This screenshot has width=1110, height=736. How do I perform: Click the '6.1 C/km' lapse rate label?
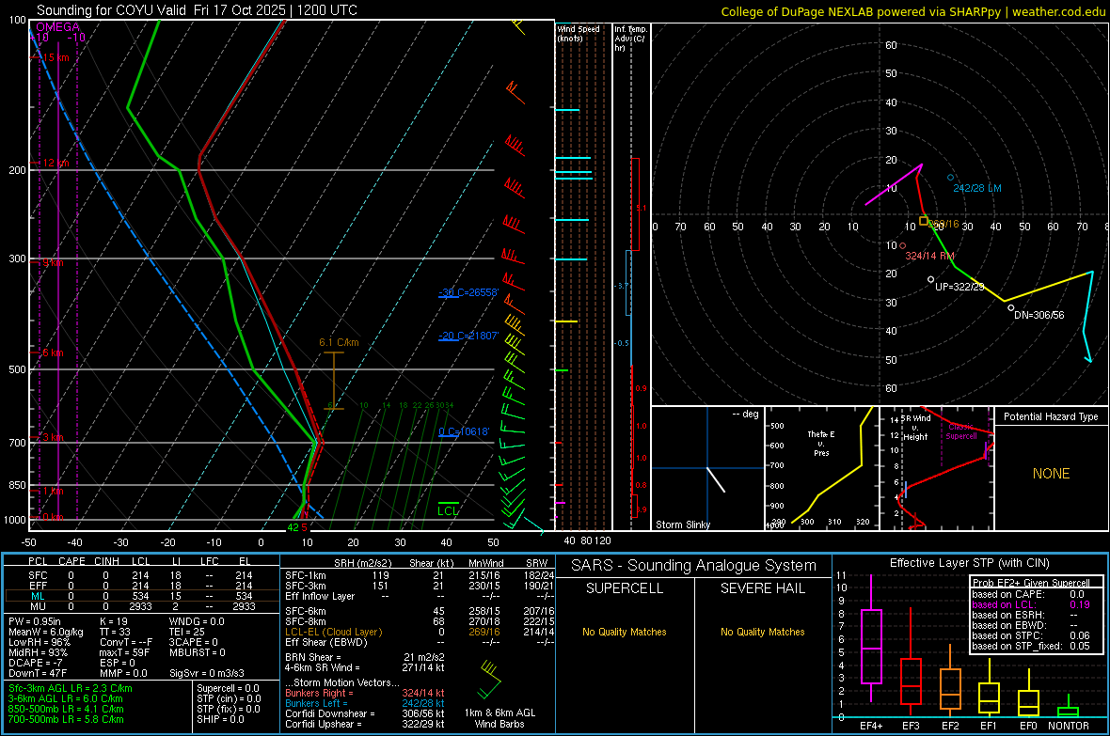click(x=339, y=342)
